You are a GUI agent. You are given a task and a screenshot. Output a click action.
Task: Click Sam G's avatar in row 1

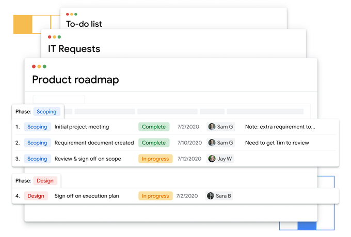(212, 127)
